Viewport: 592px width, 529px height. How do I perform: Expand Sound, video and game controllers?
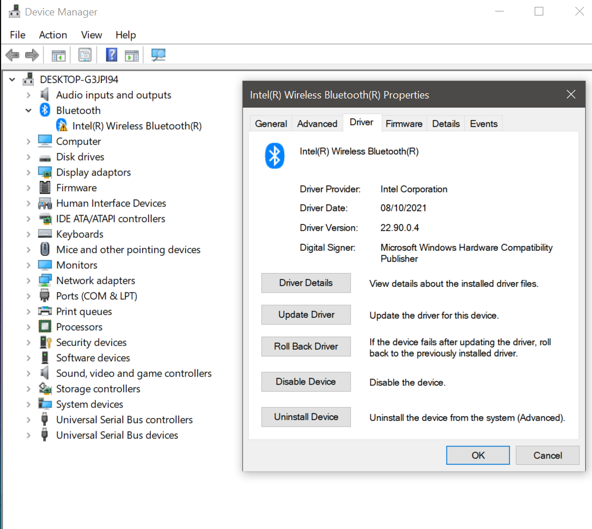pos(28,373)
